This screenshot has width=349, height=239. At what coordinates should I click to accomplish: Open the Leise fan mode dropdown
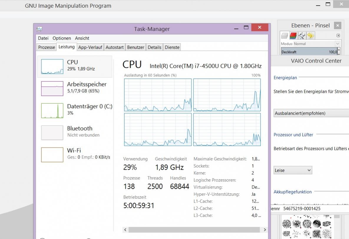tap(293, 170)
